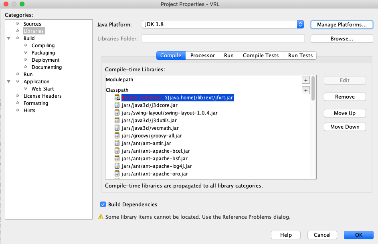Select the Formatting category
The width and height of the screenshot is (378, 244).
pos(36,103)
